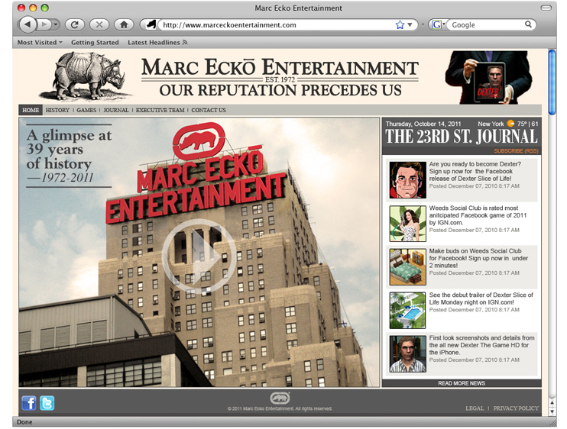Click the scrollbar down arrow

tap(552, 411)
